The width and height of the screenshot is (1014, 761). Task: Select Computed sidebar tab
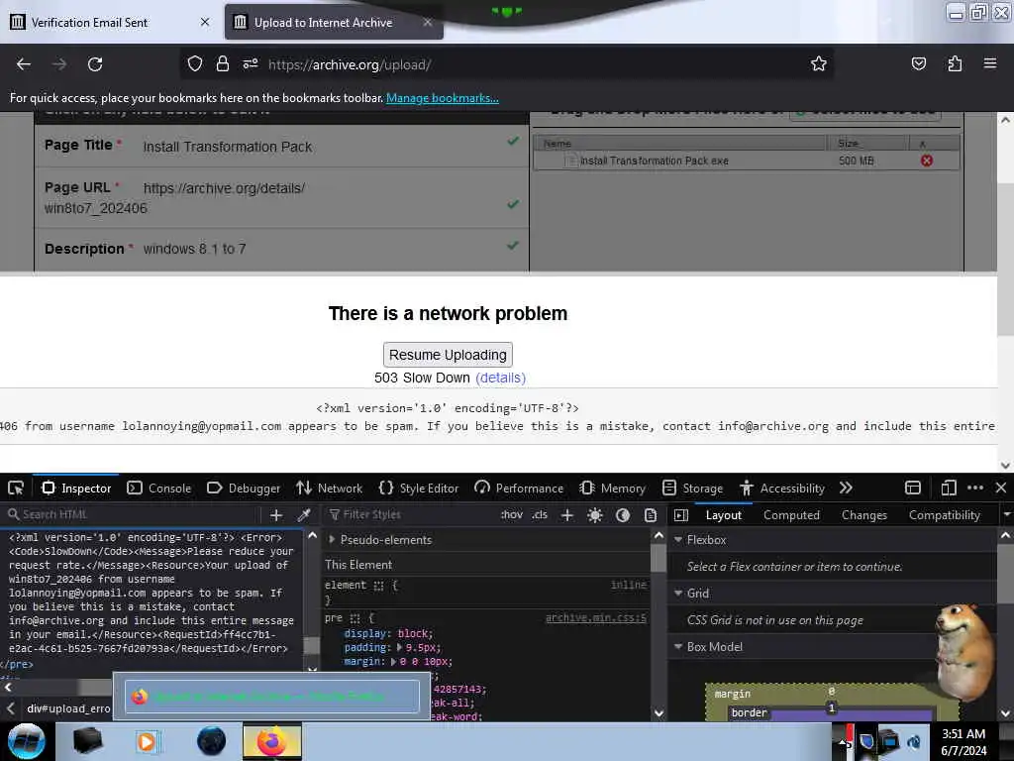tap(791, 515)
